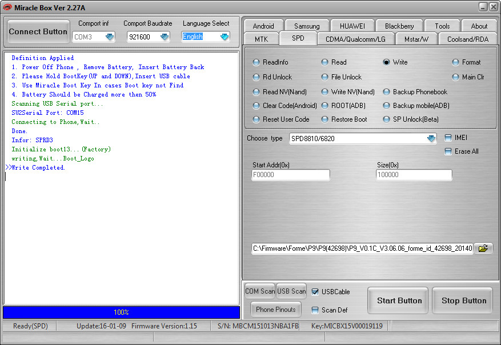Enable the Scan Def checkbox

(315, 310)
